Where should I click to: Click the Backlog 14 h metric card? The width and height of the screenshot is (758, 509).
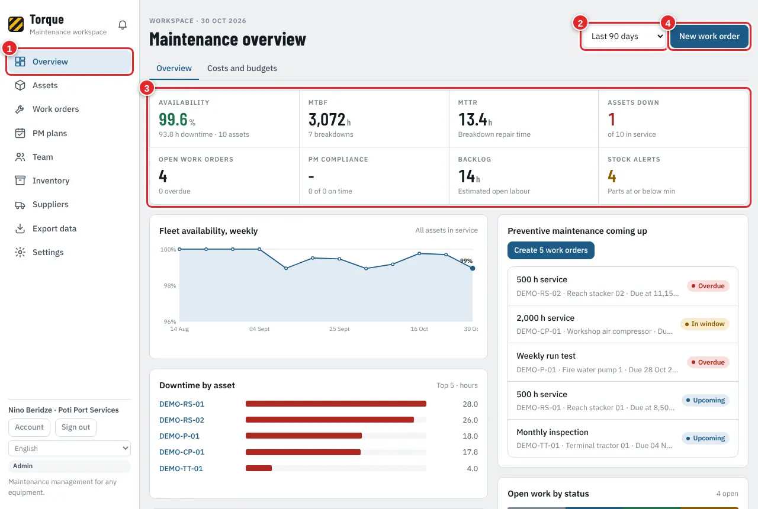click(523, 176)
